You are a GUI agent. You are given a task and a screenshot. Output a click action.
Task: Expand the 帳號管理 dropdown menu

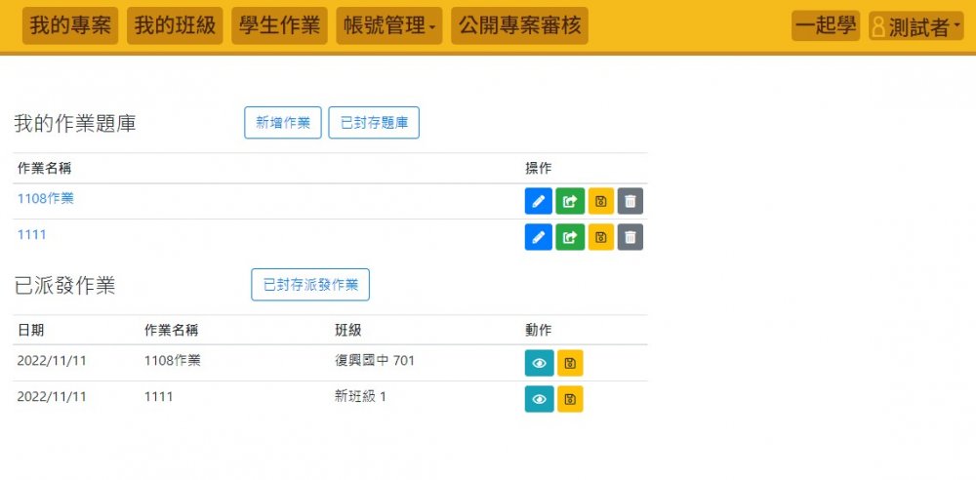pyautogui.click(x=388, y=26)
